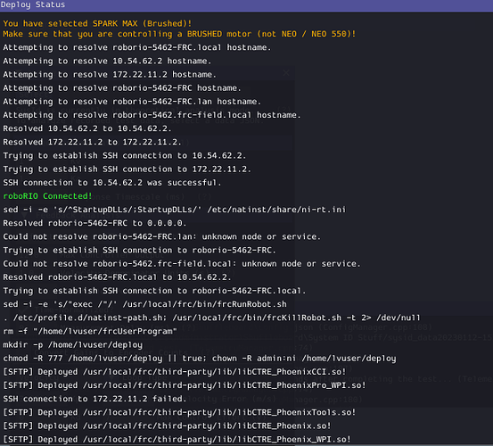Click the libCTRE_Phoenix_WPI.so deployed line
The image size is (493, 446).
[x=177, y=440]
